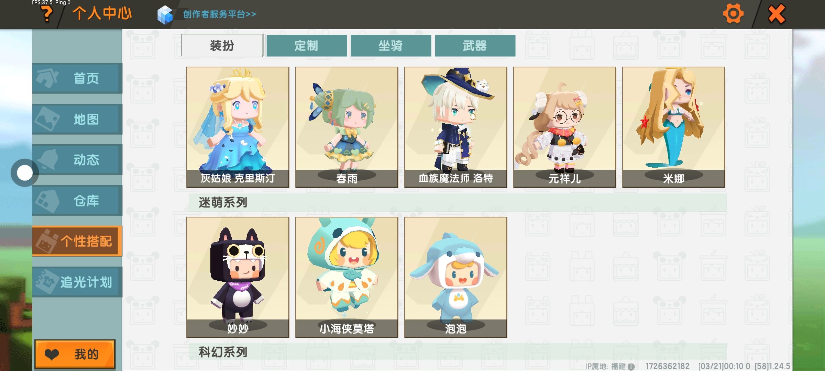Select 个性搭配 in the sidebar
Image resolution: width=825 pixels, height=371 pixels.
[x=77, y=241]
